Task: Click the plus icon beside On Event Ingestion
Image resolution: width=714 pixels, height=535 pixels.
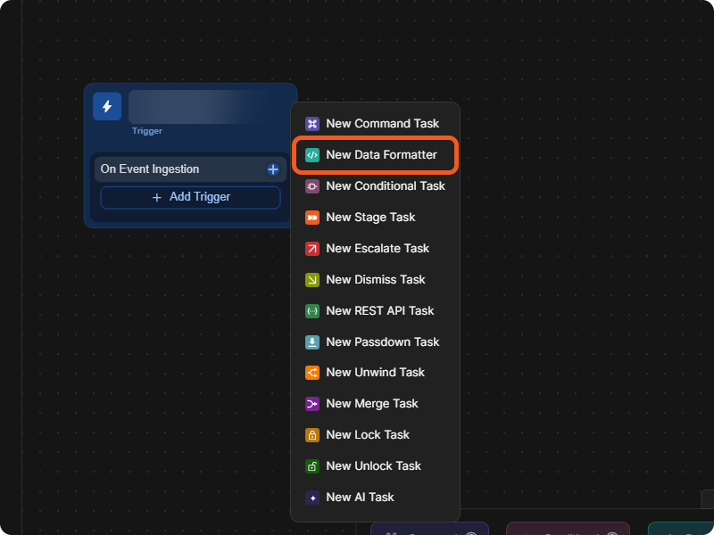Action: click(x=273, y=169)
